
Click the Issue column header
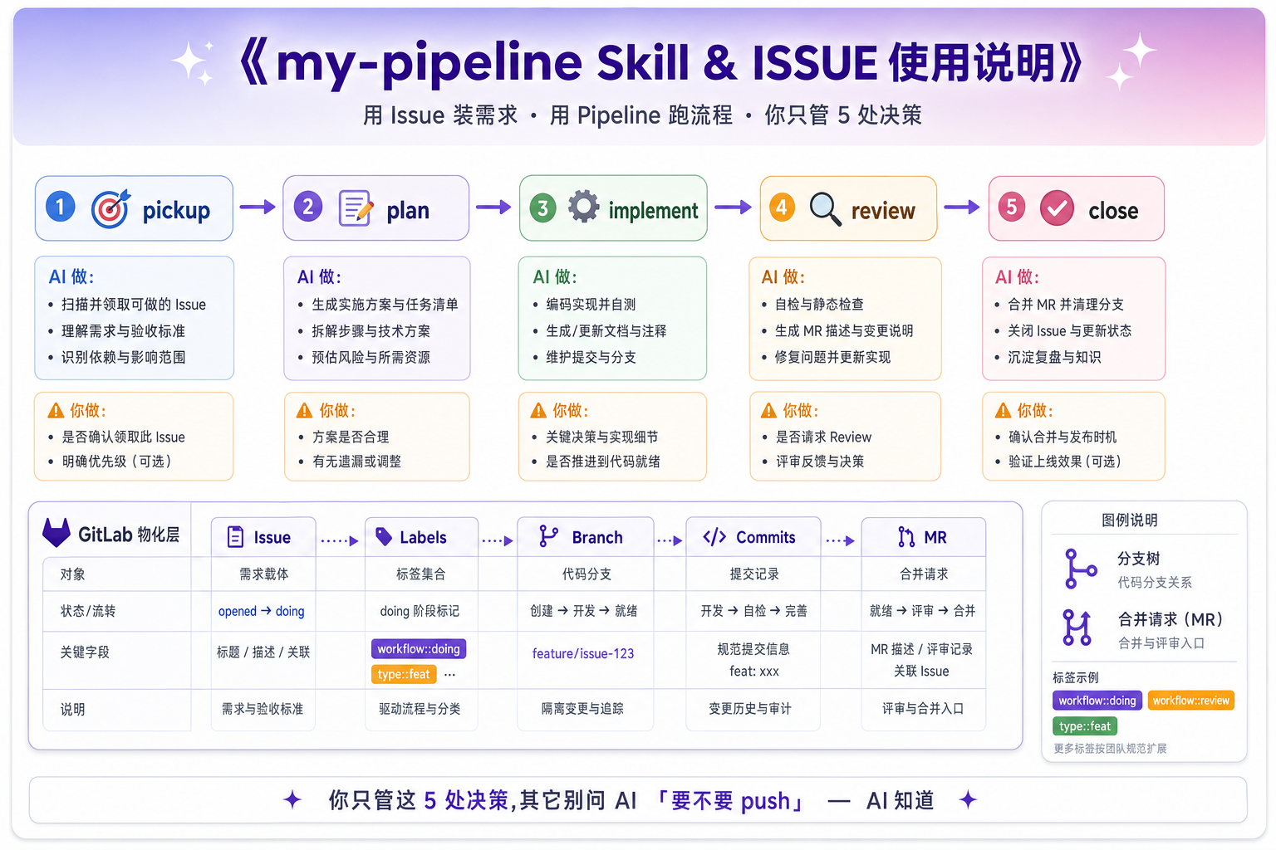coord(263,537)
